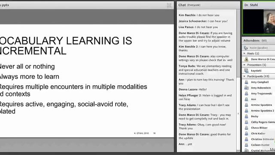Click the presenter icon beside kaystahl
275x155 pixels.
(246, 71)
